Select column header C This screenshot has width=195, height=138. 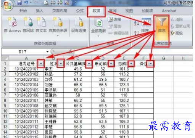coord(78,58)
